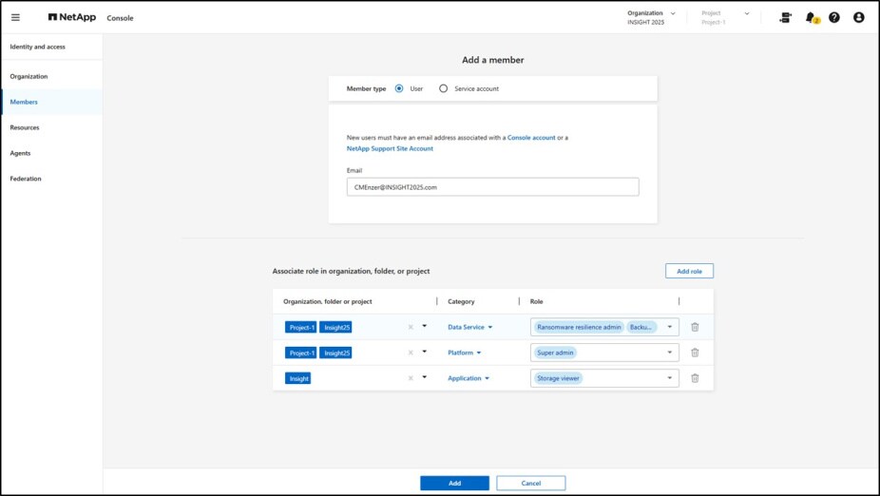Viewport: 880px width, 496px height.
Task: Click the agents icon in the top bar
Action: coord(785,17)
